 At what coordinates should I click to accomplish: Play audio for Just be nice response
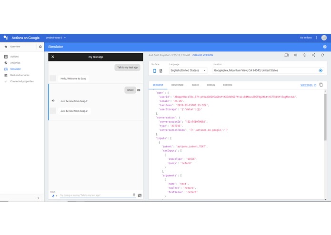(x=53, y=101)
